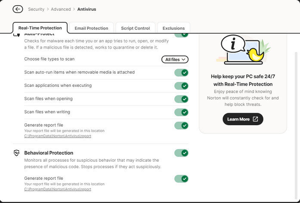Click the external link icon on Learn More
The height and width of the screenshot is (203, 300).
pos(255,119)
